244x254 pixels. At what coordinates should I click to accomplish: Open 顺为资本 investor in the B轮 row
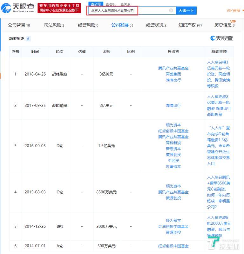tap(173, 220)
